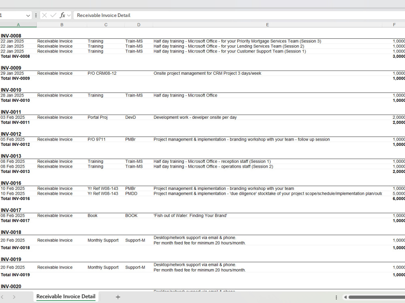Select the INV-0020 heading cell
The height and width of the screenshot is (303, 405).
click(11, 286)
